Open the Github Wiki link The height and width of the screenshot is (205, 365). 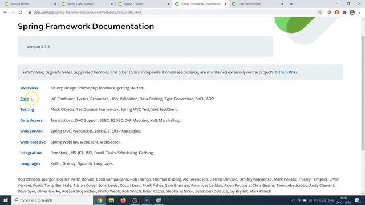click(x=286, y=72)
